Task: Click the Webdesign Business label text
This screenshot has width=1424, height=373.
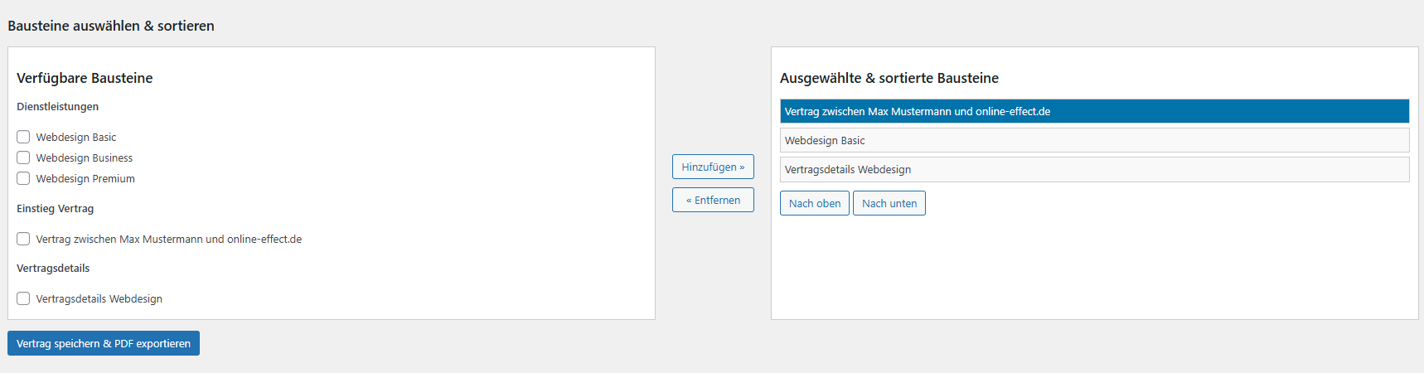Action: pyautogui.click(x=84, y=157)
